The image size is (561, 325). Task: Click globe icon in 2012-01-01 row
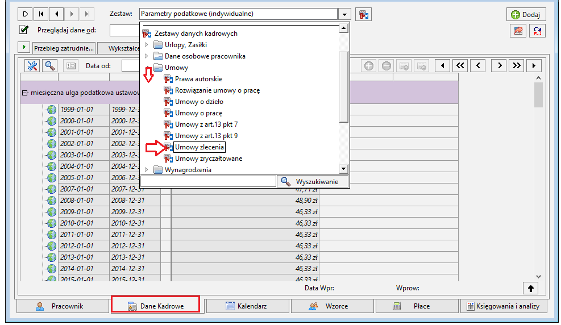point(52,245)
